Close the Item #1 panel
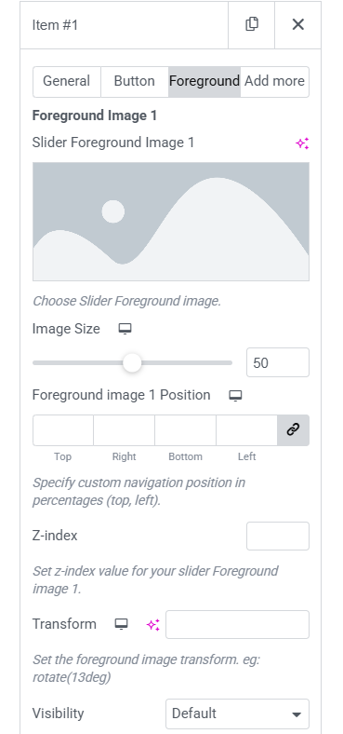 point(297,24)
